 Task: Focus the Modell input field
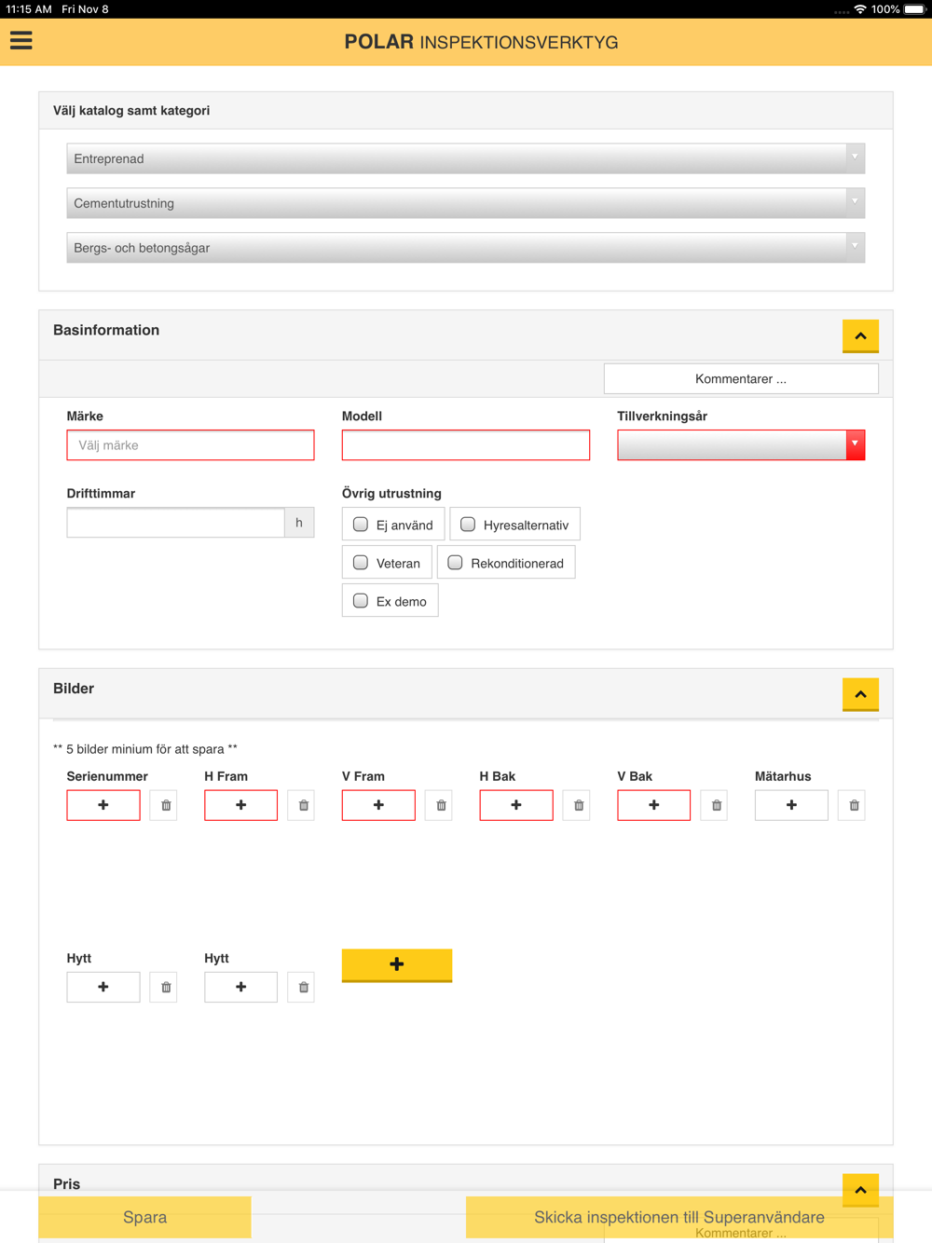[x=466, y=444]
